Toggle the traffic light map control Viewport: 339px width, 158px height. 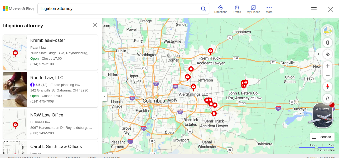[328, 43]
